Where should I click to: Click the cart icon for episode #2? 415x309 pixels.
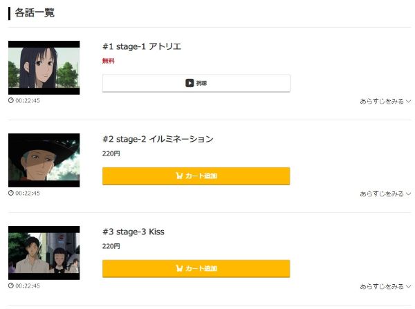pyautogui.click(x=180, y=176)
